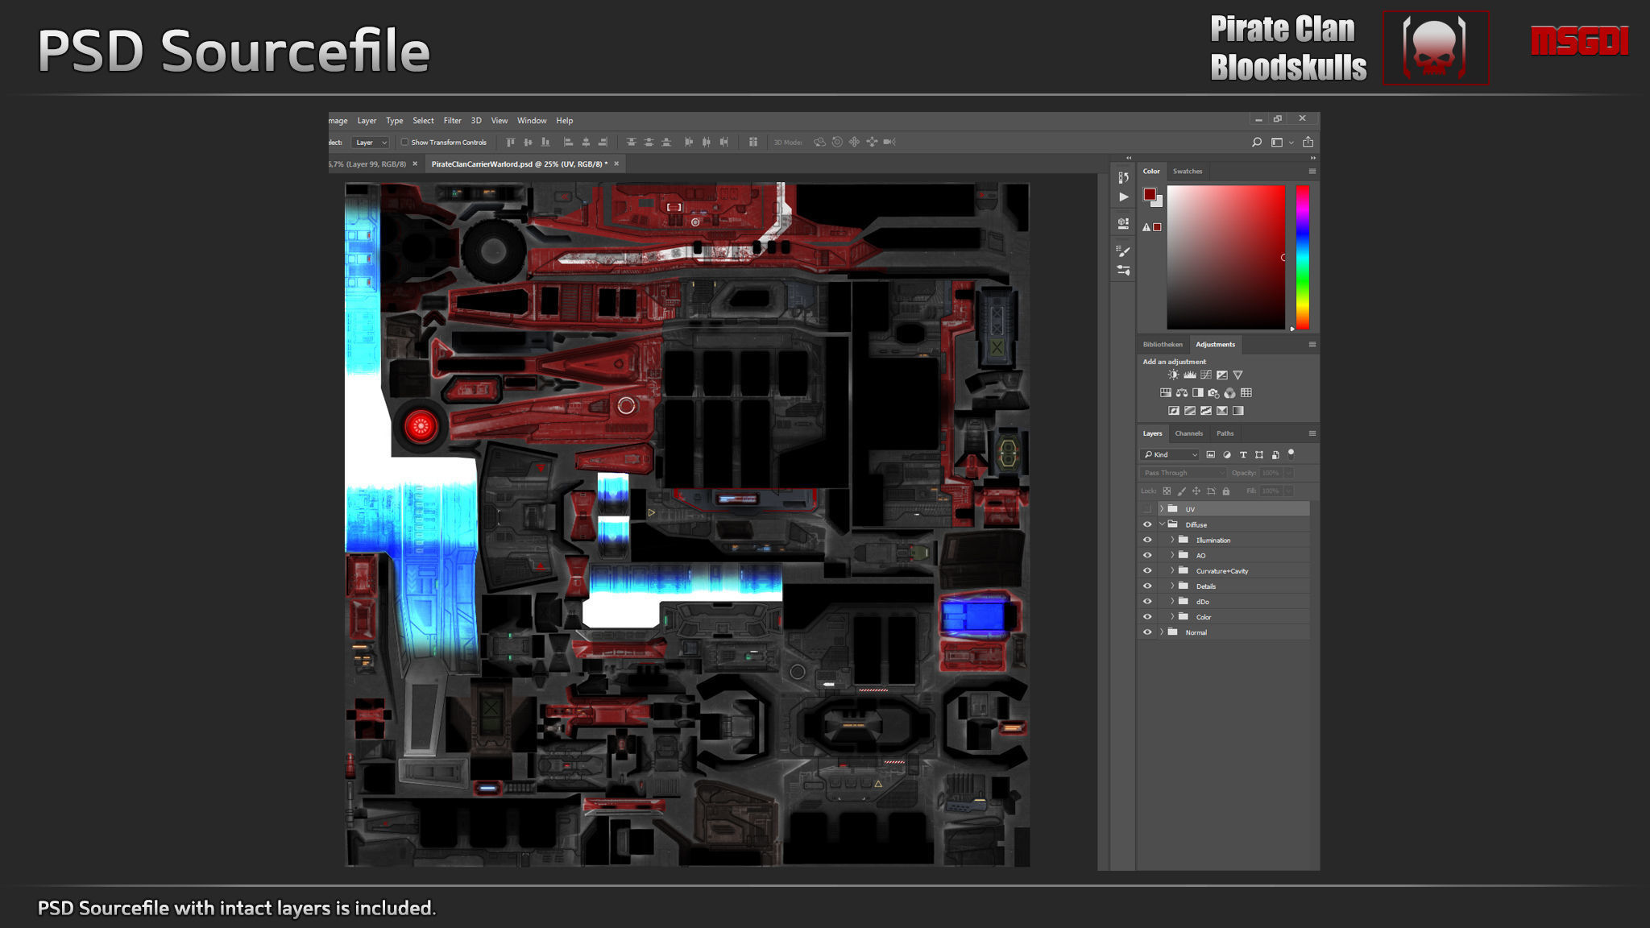Filter layers by type (T) icon
Viewport: 1650px width, 928px height.
coord(1242,454)
